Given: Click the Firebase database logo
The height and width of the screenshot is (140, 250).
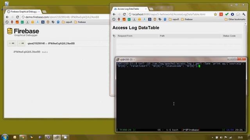Looking at the screenshot, I should pos(10,31).
